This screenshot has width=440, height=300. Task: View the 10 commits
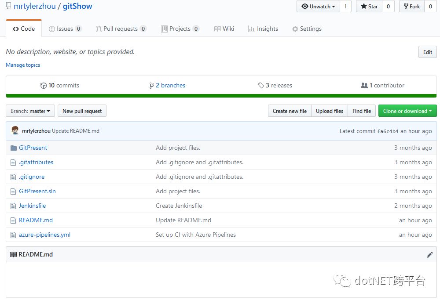click(60, 86)
